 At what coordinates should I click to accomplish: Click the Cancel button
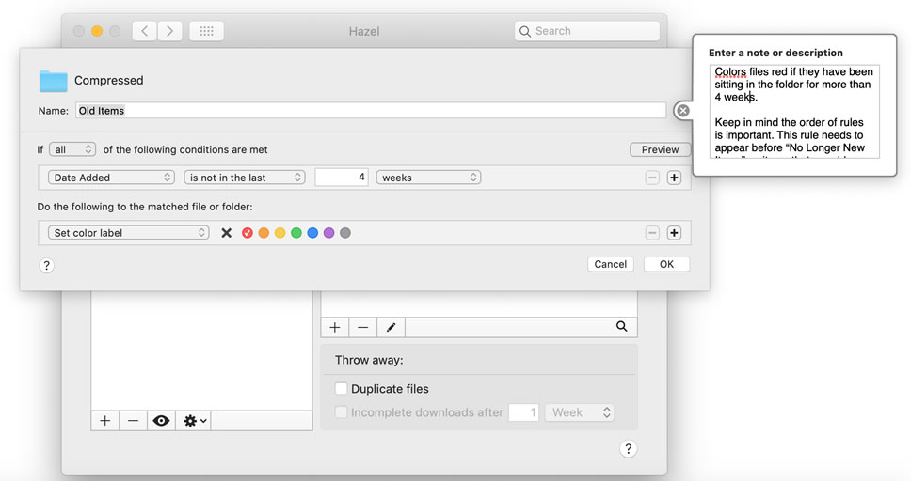[611, 264]
